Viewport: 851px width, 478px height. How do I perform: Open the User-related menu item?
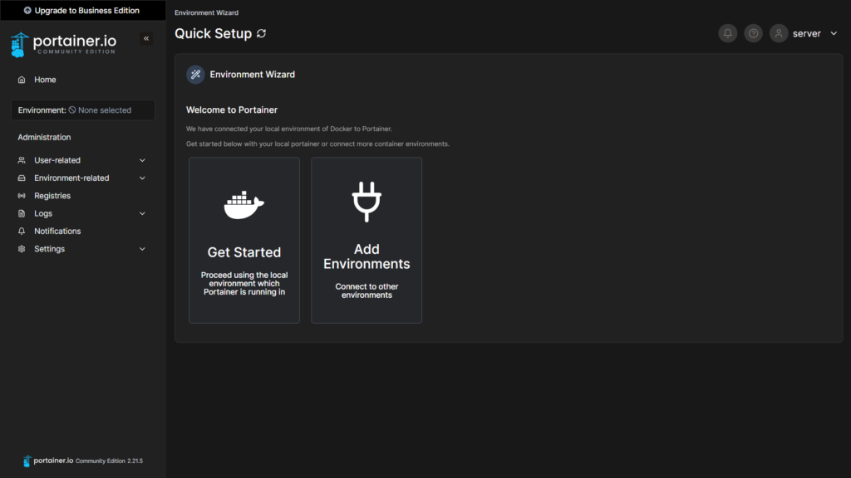[82, 160]
